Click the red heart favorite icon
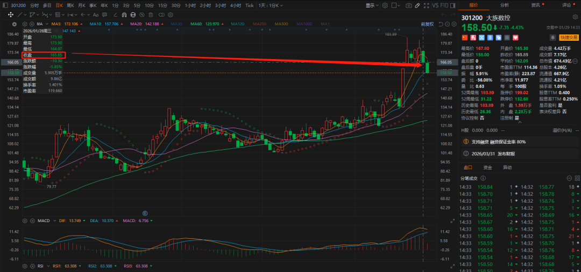This screenshot has width=581, height=272. [515, 38]
